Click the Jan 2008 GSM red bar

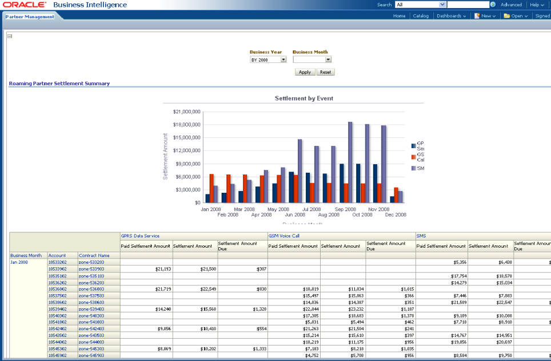click(x=211, y=188)
